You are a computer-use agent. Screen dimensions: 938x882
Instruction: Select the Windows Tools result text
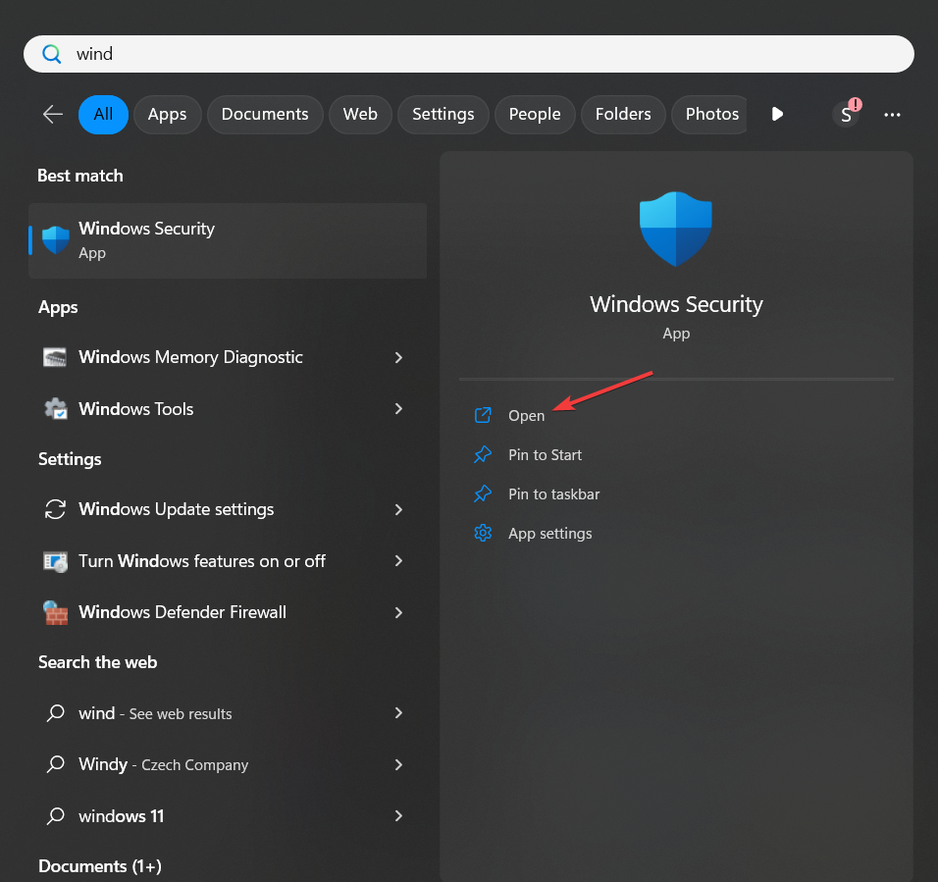click(x=135, y=408)
